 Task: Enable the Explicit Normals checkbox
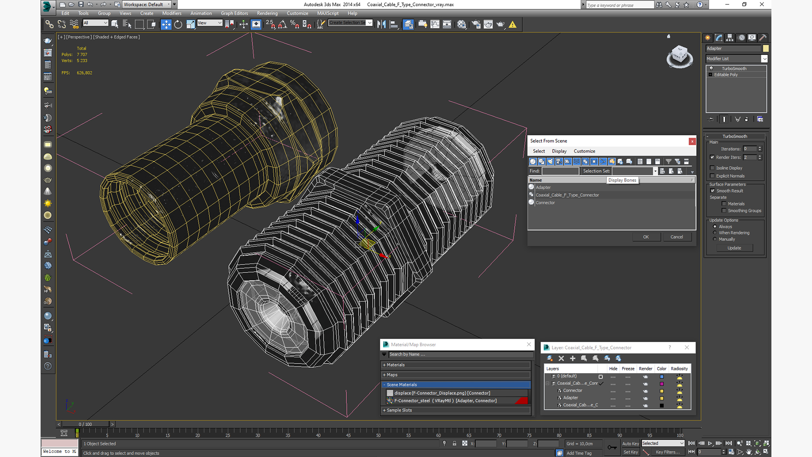coord(712,176)
